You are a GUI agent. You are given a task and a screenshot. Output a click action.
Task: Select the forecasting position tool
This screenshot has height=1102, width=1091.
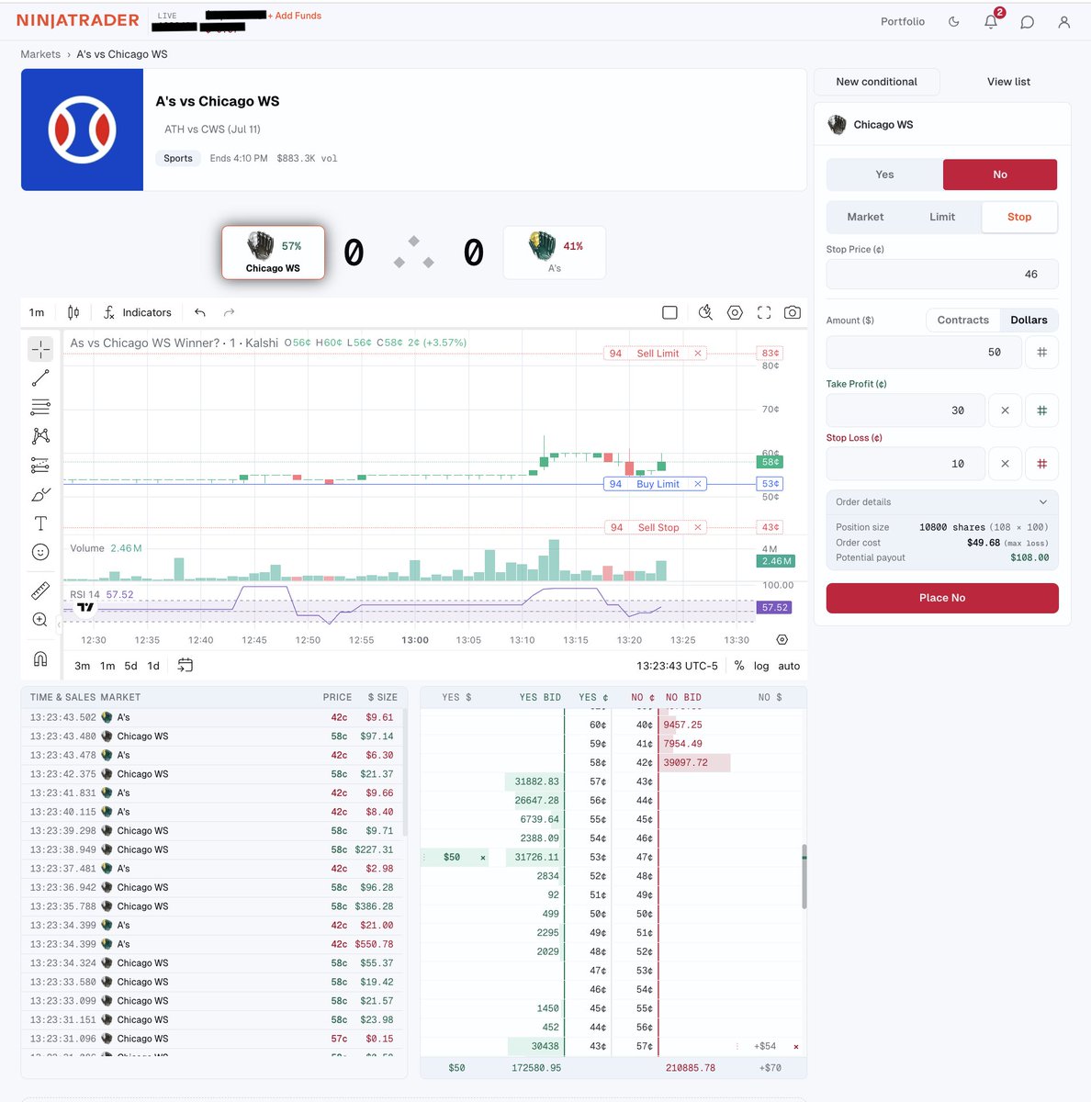(40, 466)
